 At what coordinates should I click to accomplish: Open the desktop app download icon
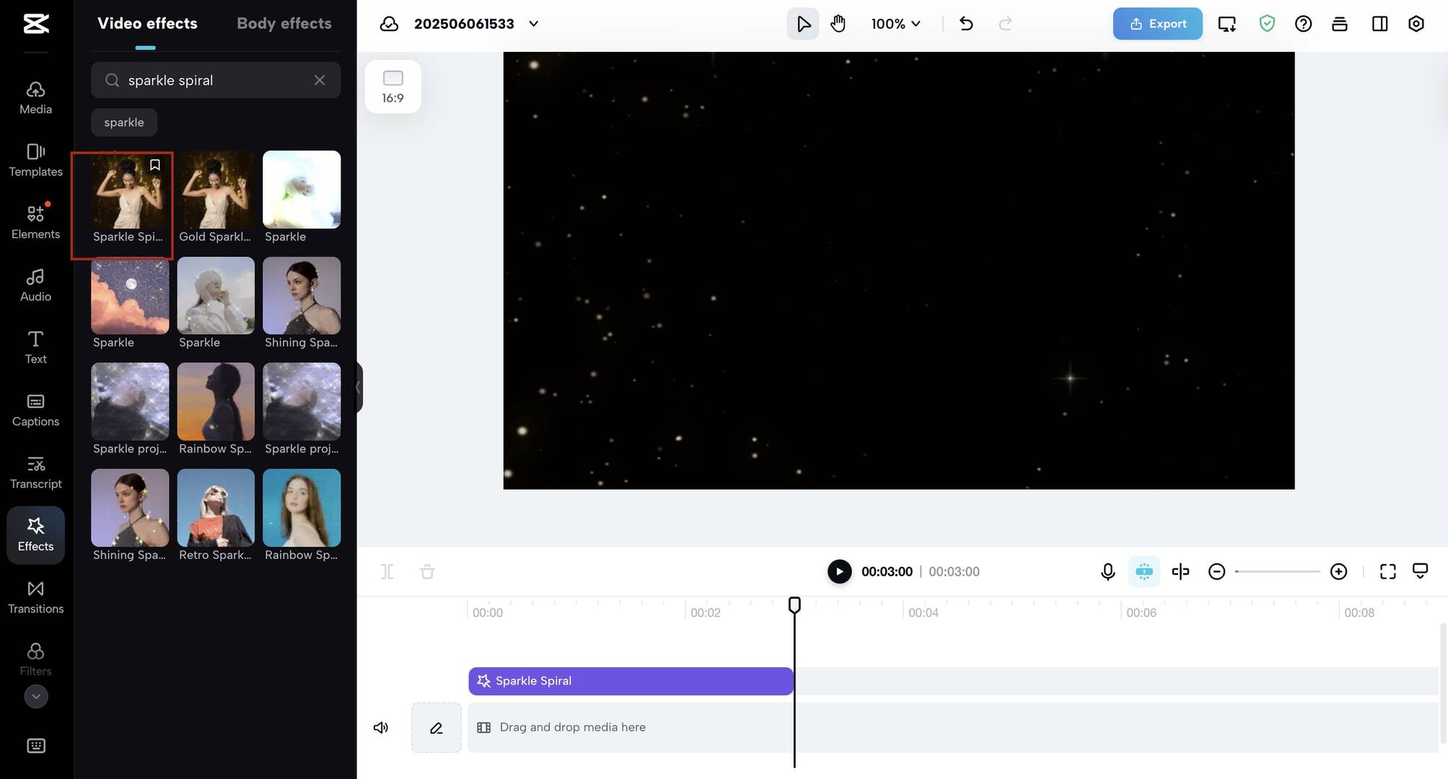click(1227, 24)
